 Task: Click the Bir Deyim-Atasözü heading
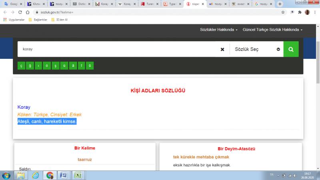tap(236, 149)
